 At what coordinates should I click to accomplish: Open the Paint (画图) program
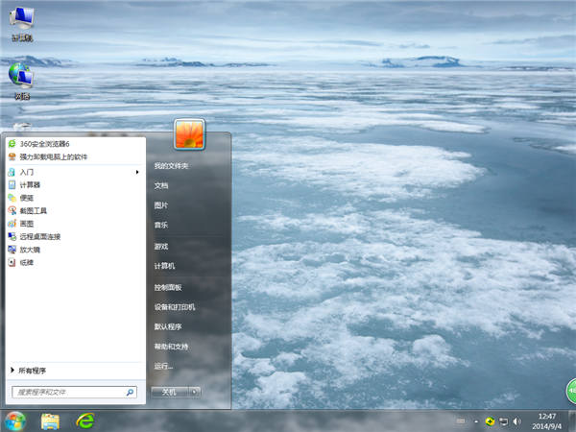coord(26,223)
